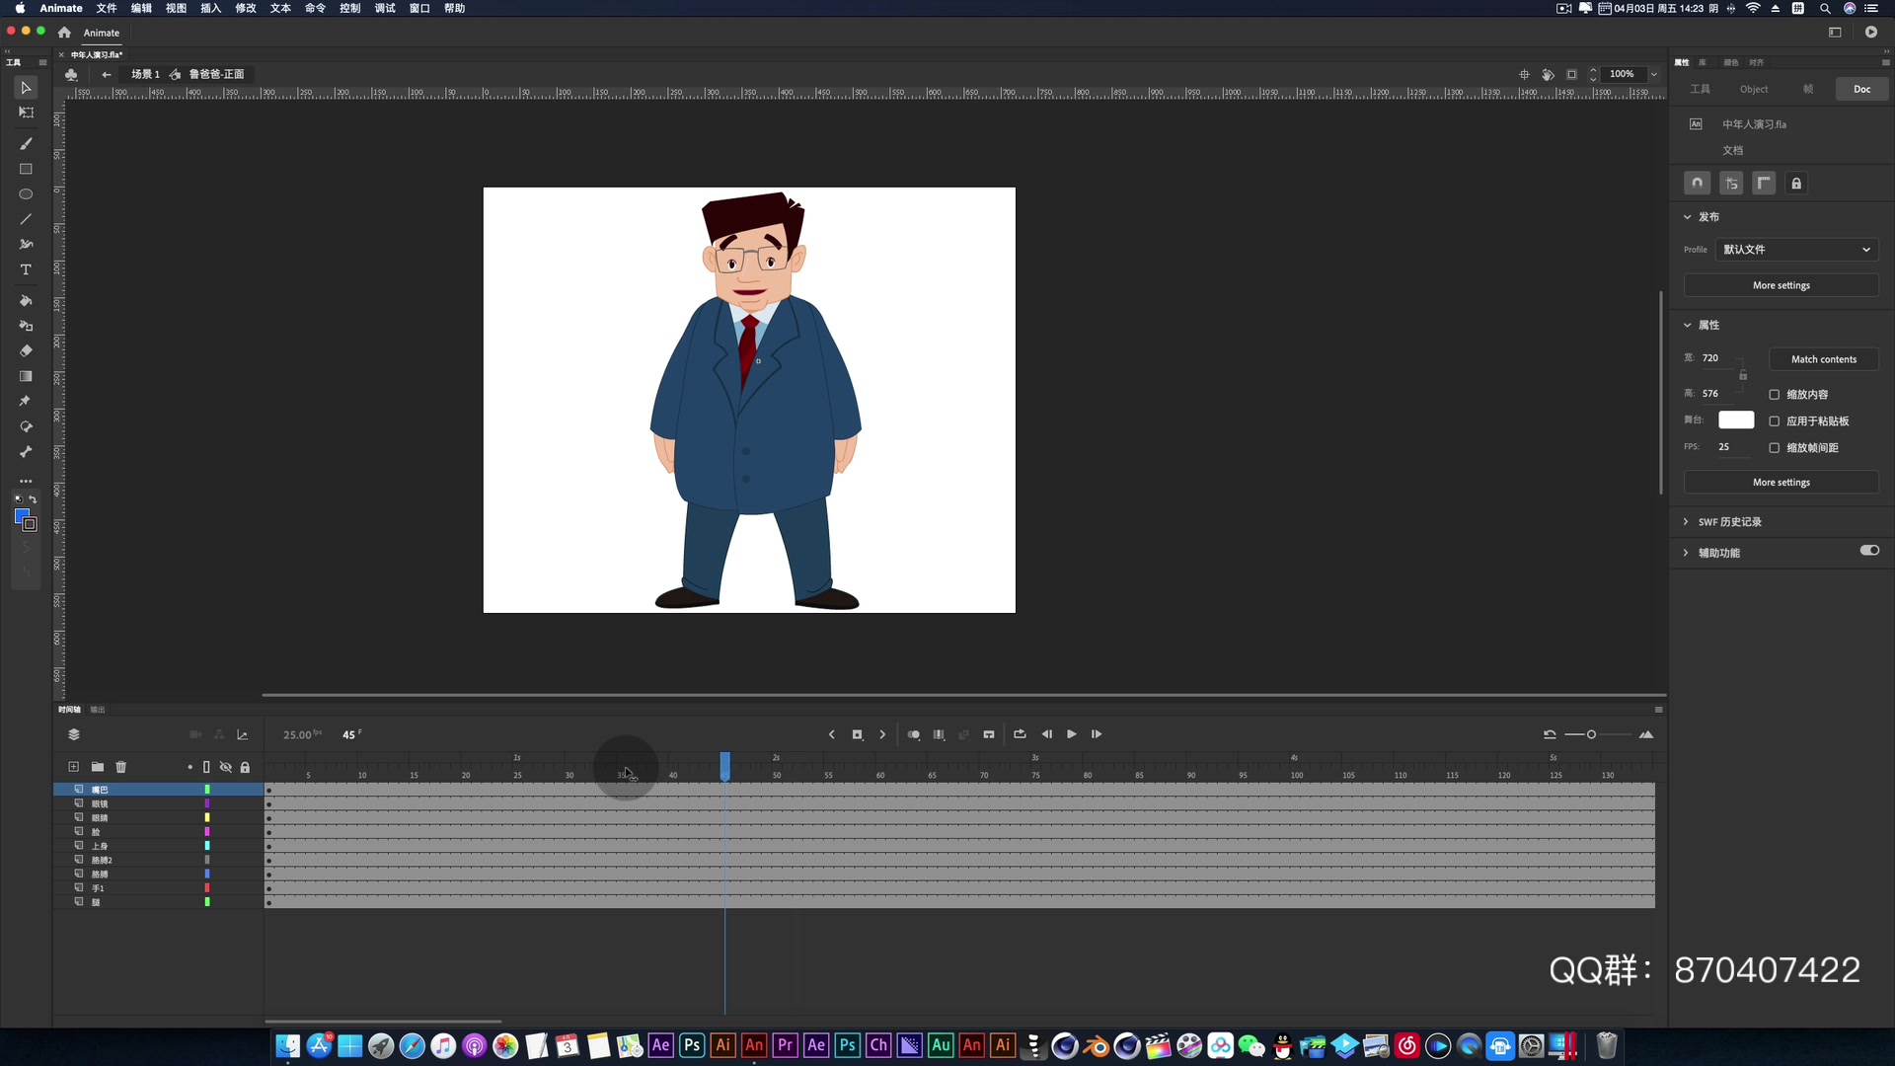Toggle the 辅助功能 switch
1895x1066 pixels.
tap(1869, 551)
